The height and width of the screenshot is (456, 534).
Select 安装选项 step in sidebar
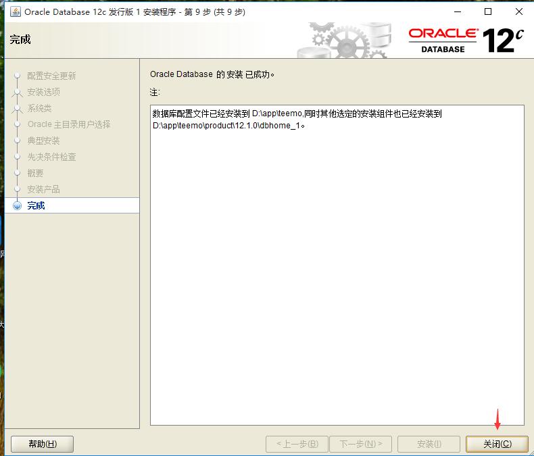click(43, 92)
